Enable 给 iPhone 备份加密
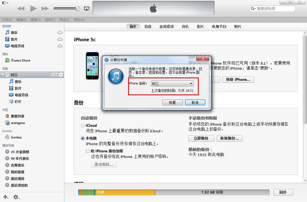Viewport: 307px width, 202px height. [88, 151]
